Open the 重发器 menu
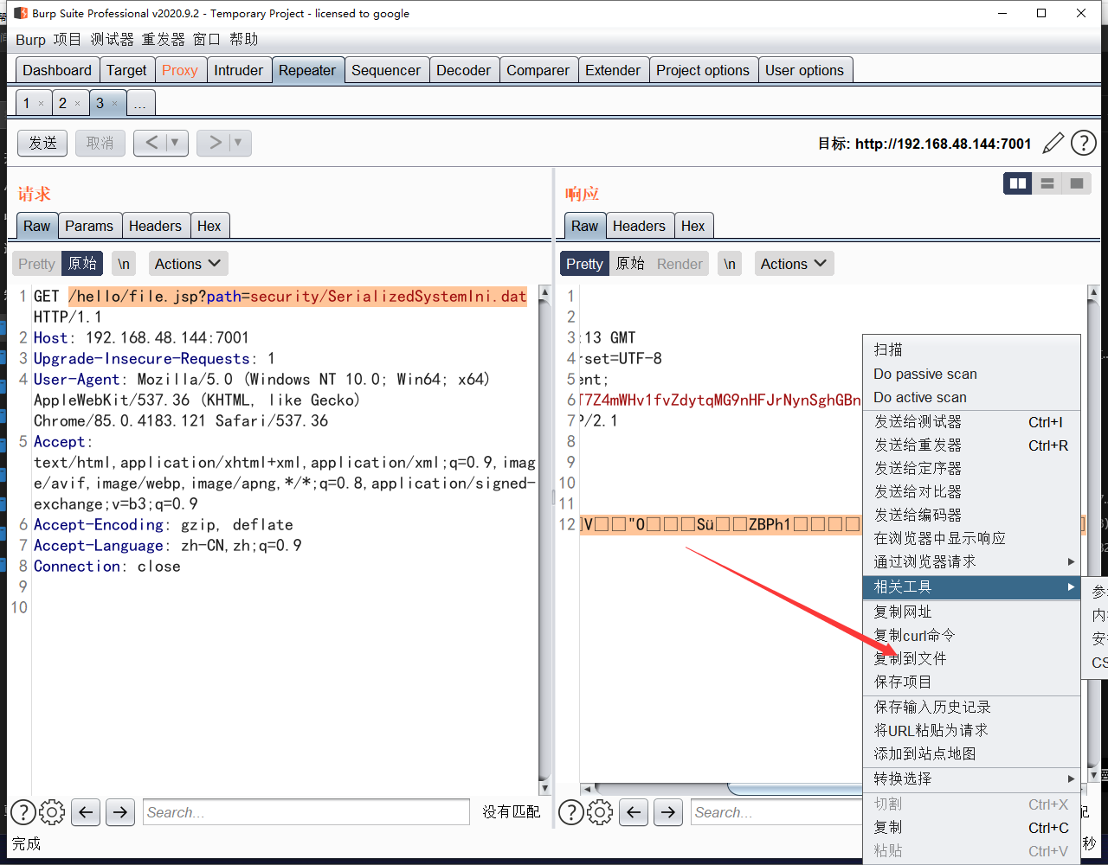The image size is (1108, 865). click(x=164, y=40)
